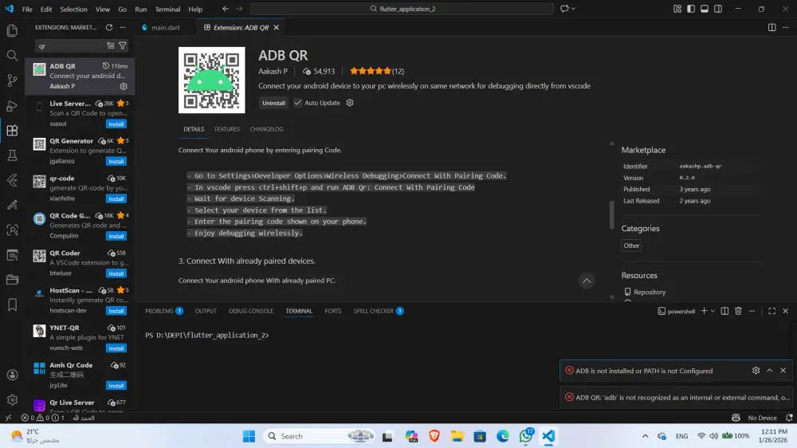Open flutter_application_2 command center search
This screenshot has height=448, width=797.
402,9
